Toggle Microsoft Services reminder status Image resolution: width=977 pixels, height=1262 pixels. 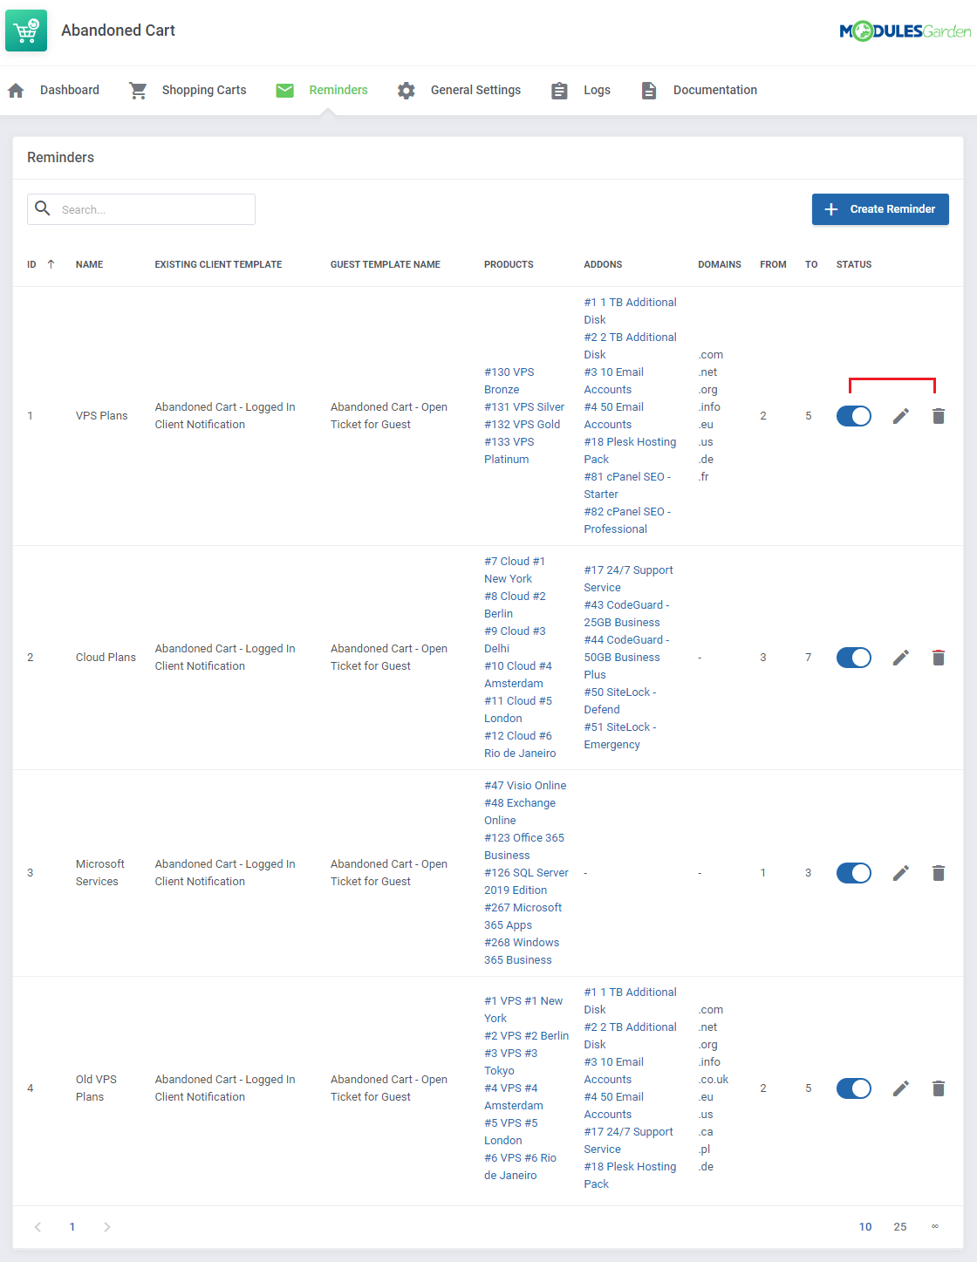click(x=854, y=873)
